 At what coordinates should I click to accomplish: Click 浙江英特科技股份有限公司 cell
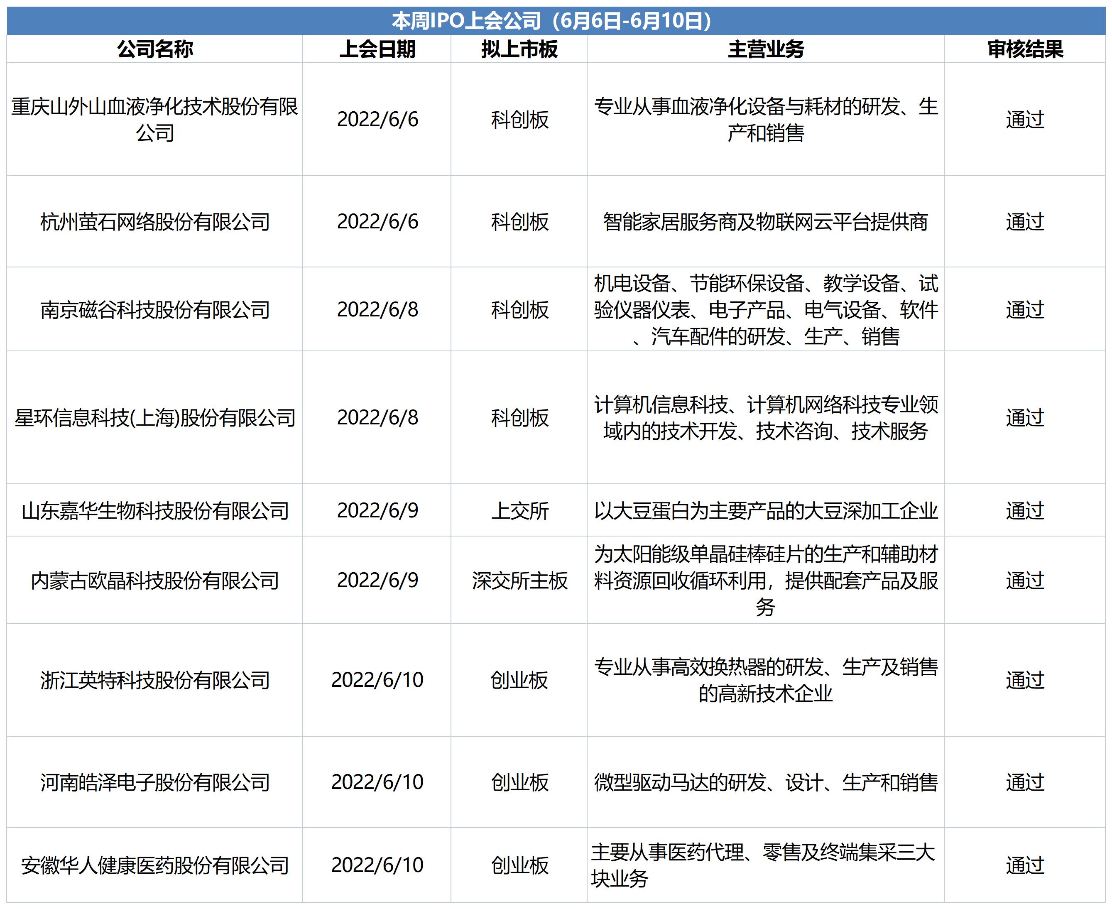155,680
